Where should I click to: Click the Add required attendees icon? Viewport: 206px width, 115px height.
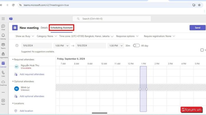[16, 74]
